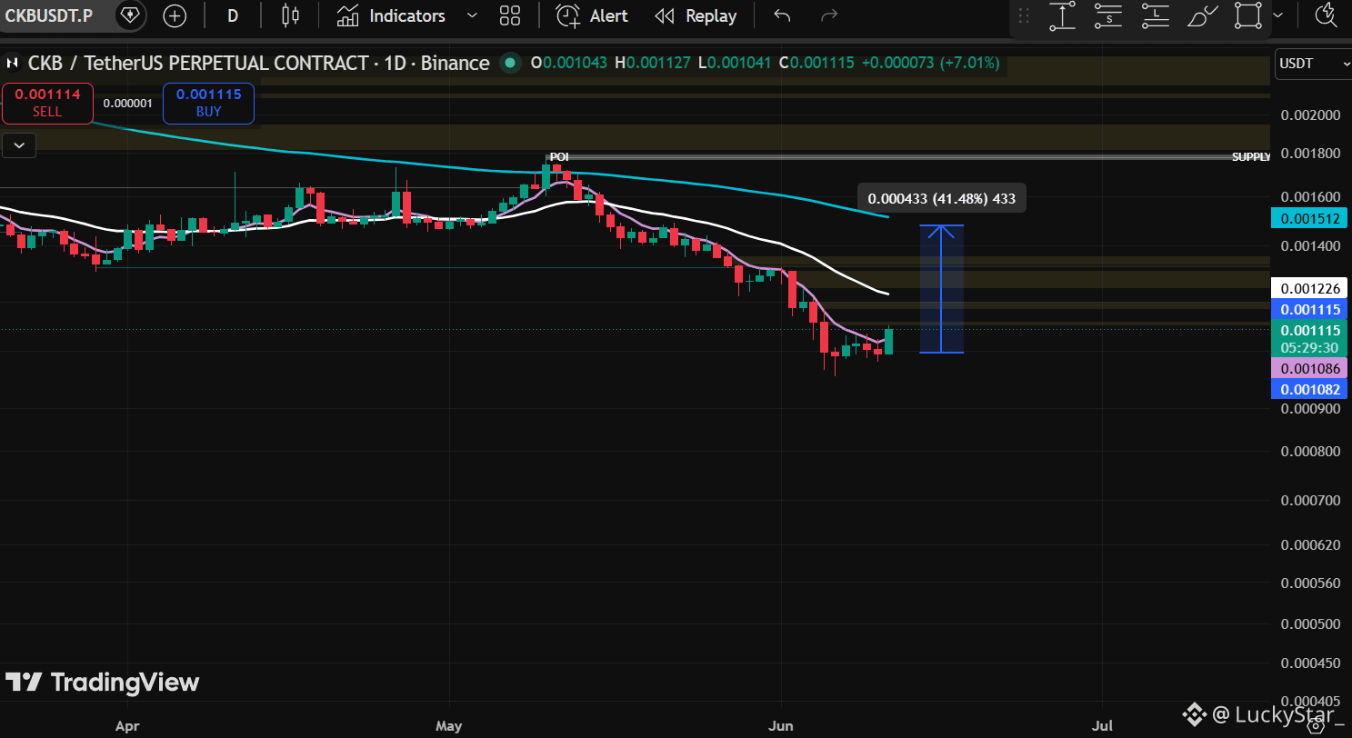Click the white 0.001226 moving average price label

click(1311, 289)
